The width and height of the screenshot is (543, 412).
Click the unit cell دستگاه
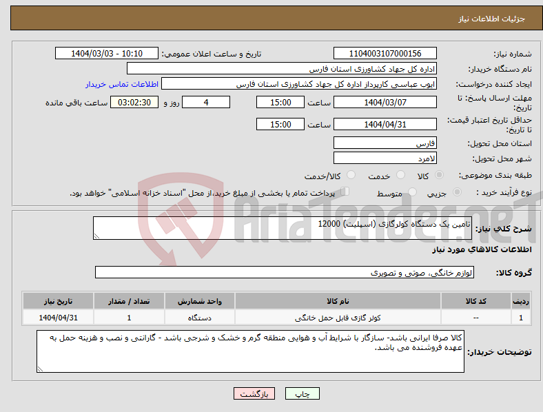pyautogui.click(x=199, y=318)
